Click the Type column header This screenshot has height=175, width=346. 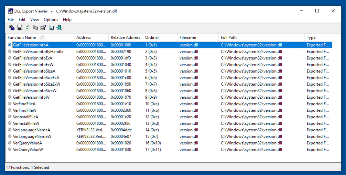tap(311, 37)
